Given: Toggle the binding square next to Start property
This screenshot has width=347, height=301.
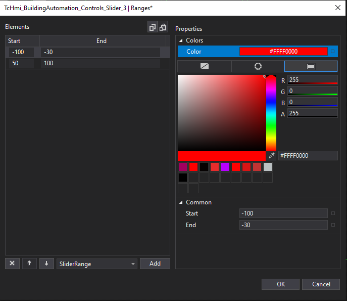Looking at the screenshot, I should (333, 213).
